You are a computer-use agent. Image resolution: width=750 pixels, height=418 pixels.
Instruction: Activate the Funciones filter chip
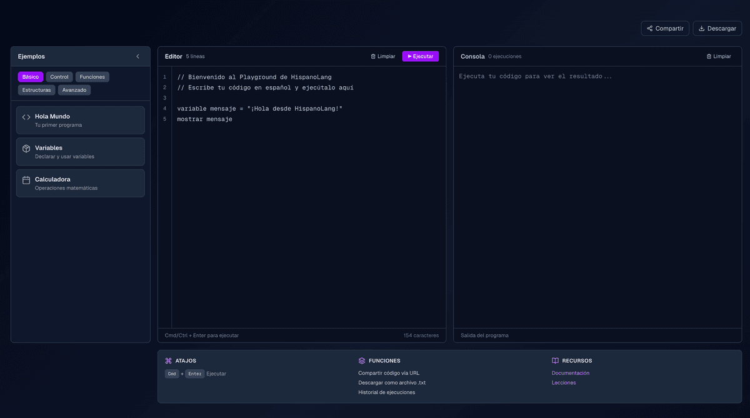pos(92,76)
